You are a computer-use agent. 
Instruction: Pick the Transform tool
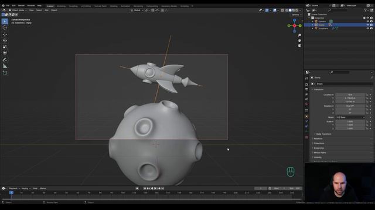pos(5,53)
